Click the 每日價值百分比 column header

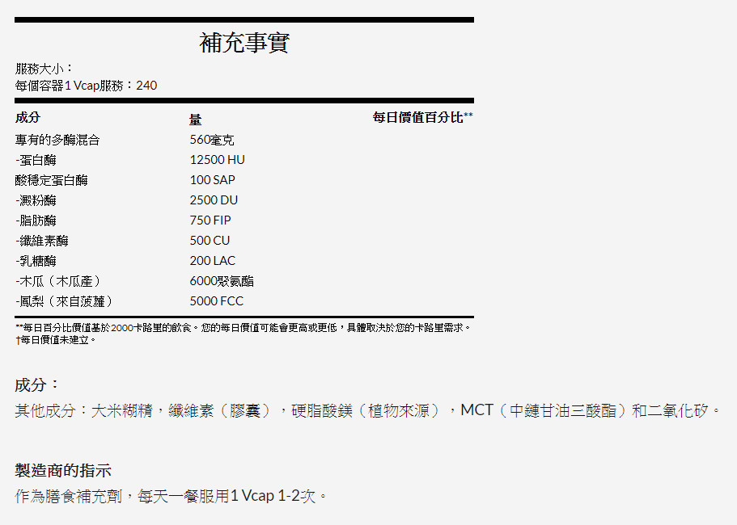coord(422,117)
